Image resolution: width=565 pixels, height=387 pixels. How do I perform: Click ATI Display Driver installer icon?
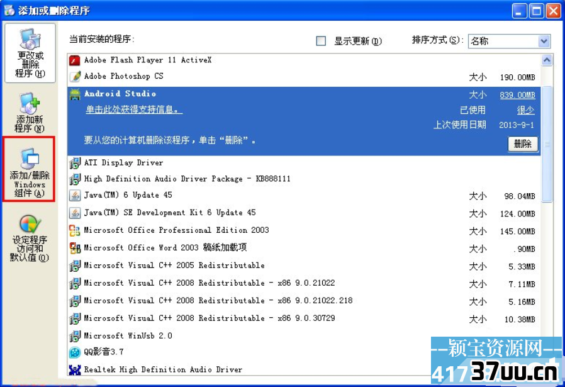point(75,163)
